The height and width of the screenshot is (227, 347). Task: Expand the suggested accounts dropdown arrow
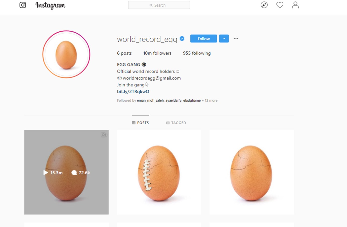(224, 39)
